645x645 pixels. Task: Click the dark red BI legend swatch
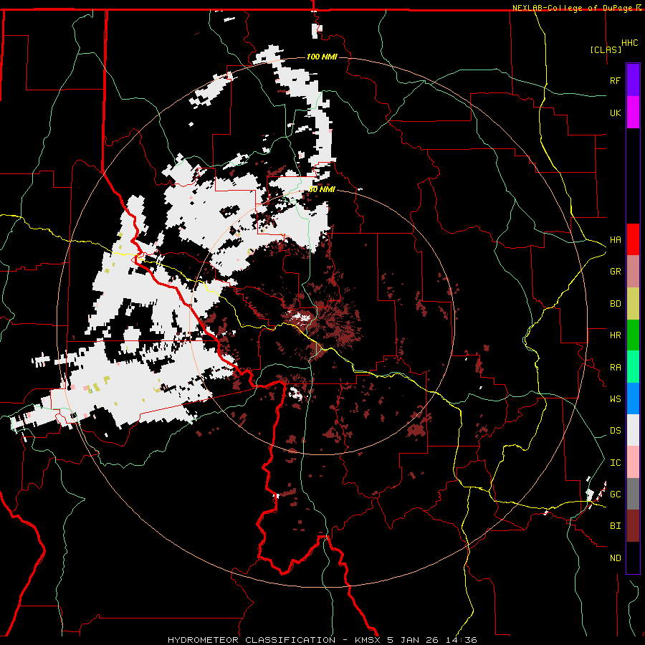point(633,526)
